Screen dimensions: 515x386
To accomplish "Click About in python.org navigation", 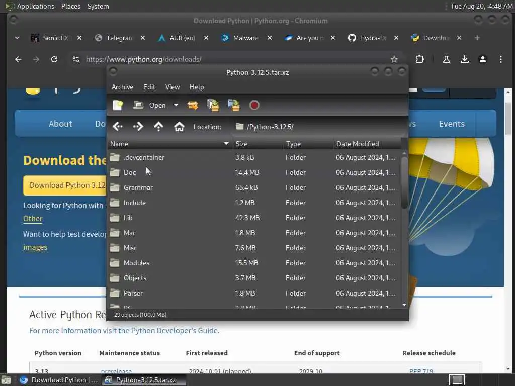I will [60, 124].
